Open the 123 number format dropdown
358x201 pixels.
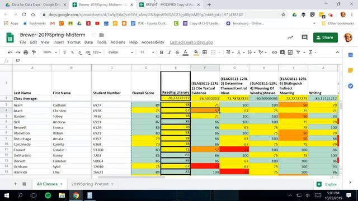coord(97,52)
